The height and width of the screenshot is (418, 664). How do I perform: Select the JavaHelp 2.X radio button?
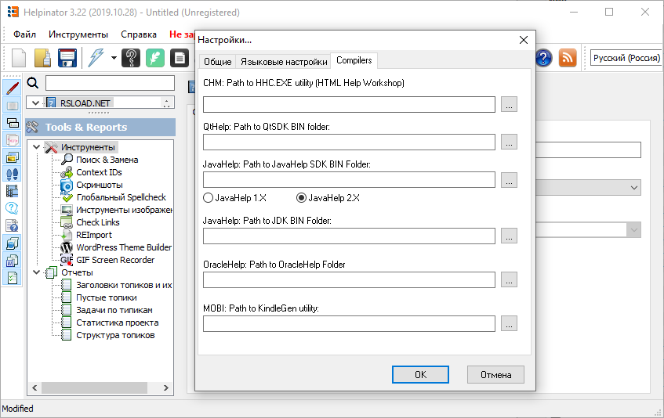(301, 198)
